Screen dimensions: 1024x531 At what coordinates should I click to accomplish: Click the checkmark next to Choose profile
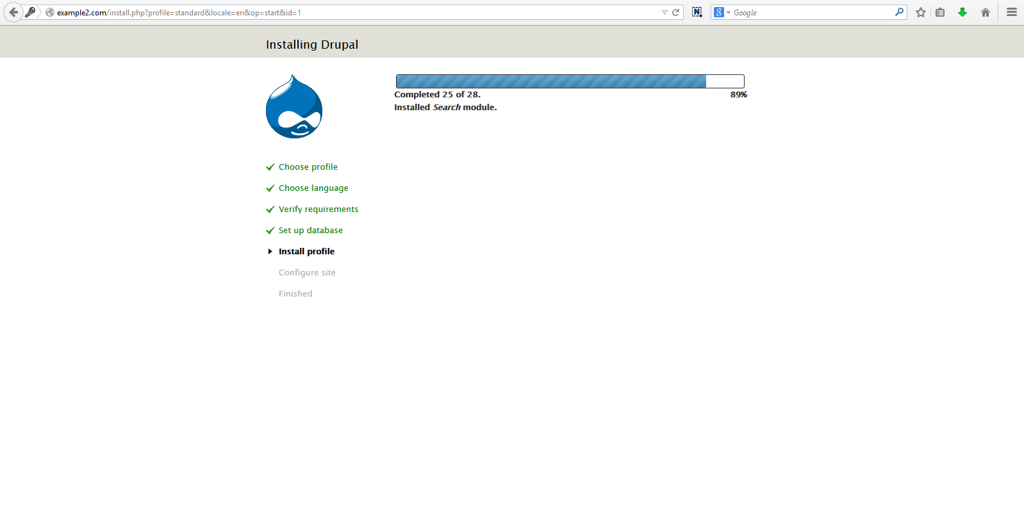(x=270, y=167)
